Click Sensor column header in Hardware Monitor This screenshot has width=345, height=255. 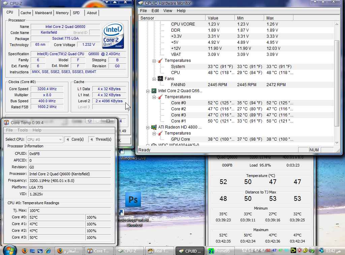click(x=172, y=18)
